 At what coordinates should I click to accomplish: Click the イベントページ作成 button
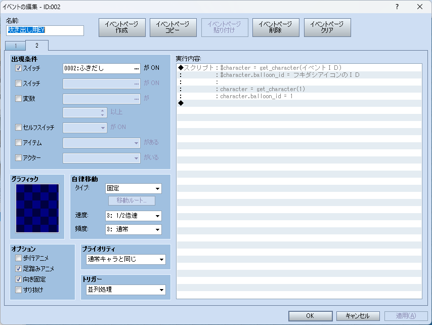pos(122,27)
